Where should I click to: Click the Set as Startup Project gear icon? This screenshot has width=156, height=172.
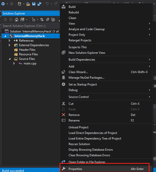point(64,84)
